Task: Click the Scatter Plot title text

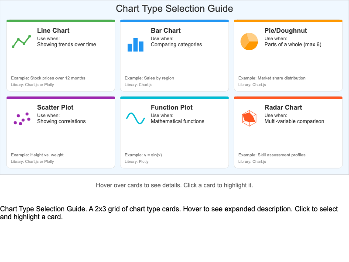Action: click(55, 107)
